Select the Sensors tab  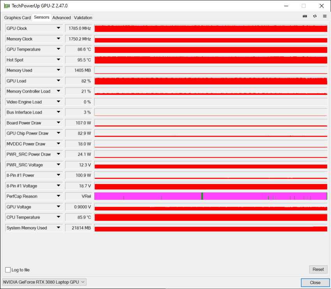pos(42,17)
